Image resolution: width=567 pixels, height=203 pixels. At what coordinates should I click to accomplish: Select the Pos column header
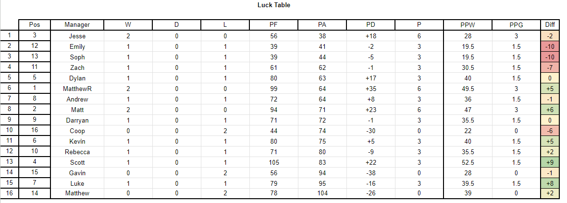click(x=34, y=25)
